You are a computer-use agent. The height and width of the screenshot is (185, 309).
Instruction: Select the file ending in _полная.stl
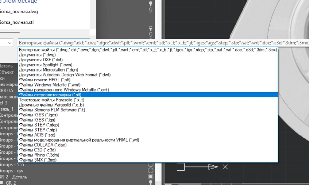pos(18,22)
